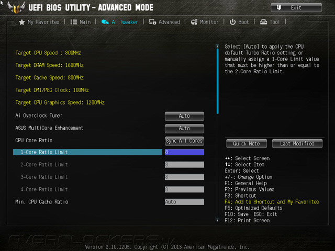Click the settings list scrollbar thumb

(x=218, y=81)
